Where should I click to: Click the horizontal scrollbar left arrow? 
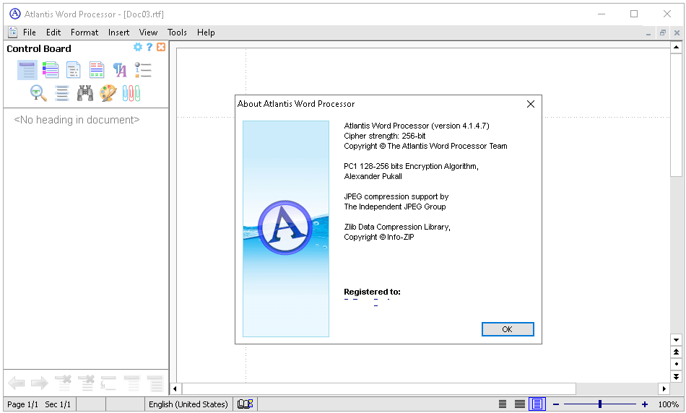click(175, 388)
